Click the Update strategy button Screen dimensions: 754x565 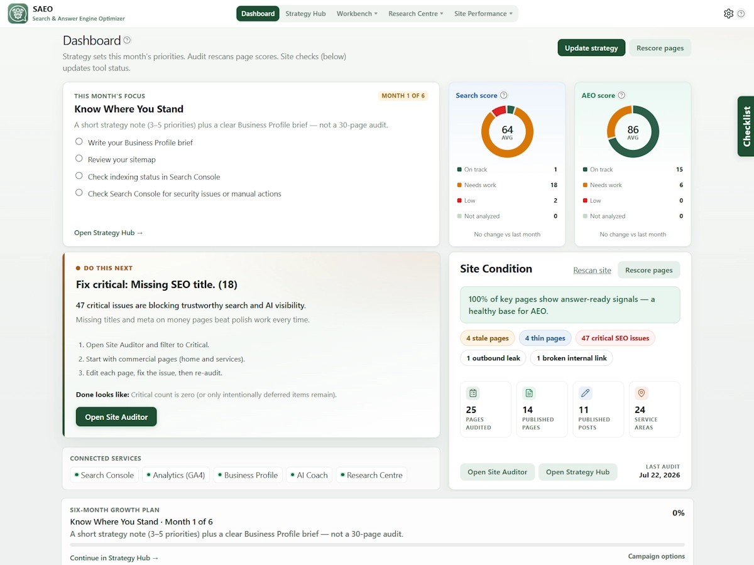(591, 48)
